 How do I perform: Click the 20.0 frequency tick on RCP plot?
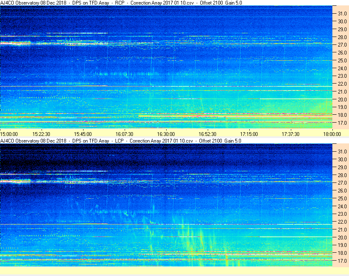point(342,100)
